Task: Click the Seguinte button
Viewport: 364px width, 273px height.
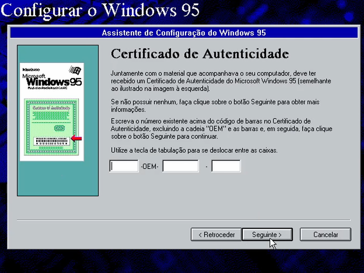Action: pyautogui.click(x=267, y=234)
